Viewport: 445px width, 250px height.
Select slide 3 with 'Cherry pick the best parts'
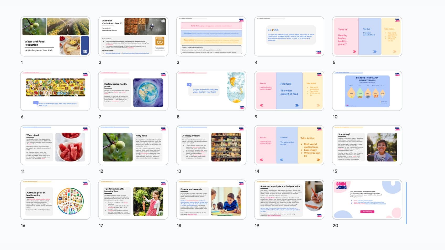(x=211, y=36)
